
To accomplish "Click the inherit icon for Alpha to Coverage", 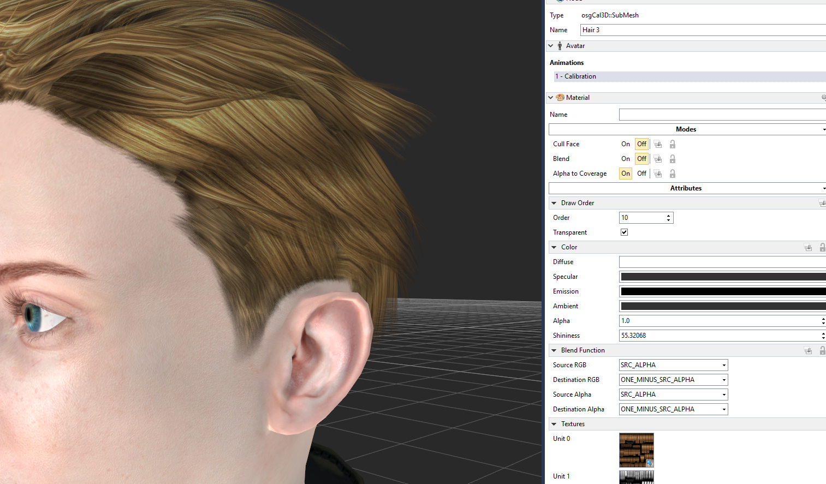I will coord(658,174).
